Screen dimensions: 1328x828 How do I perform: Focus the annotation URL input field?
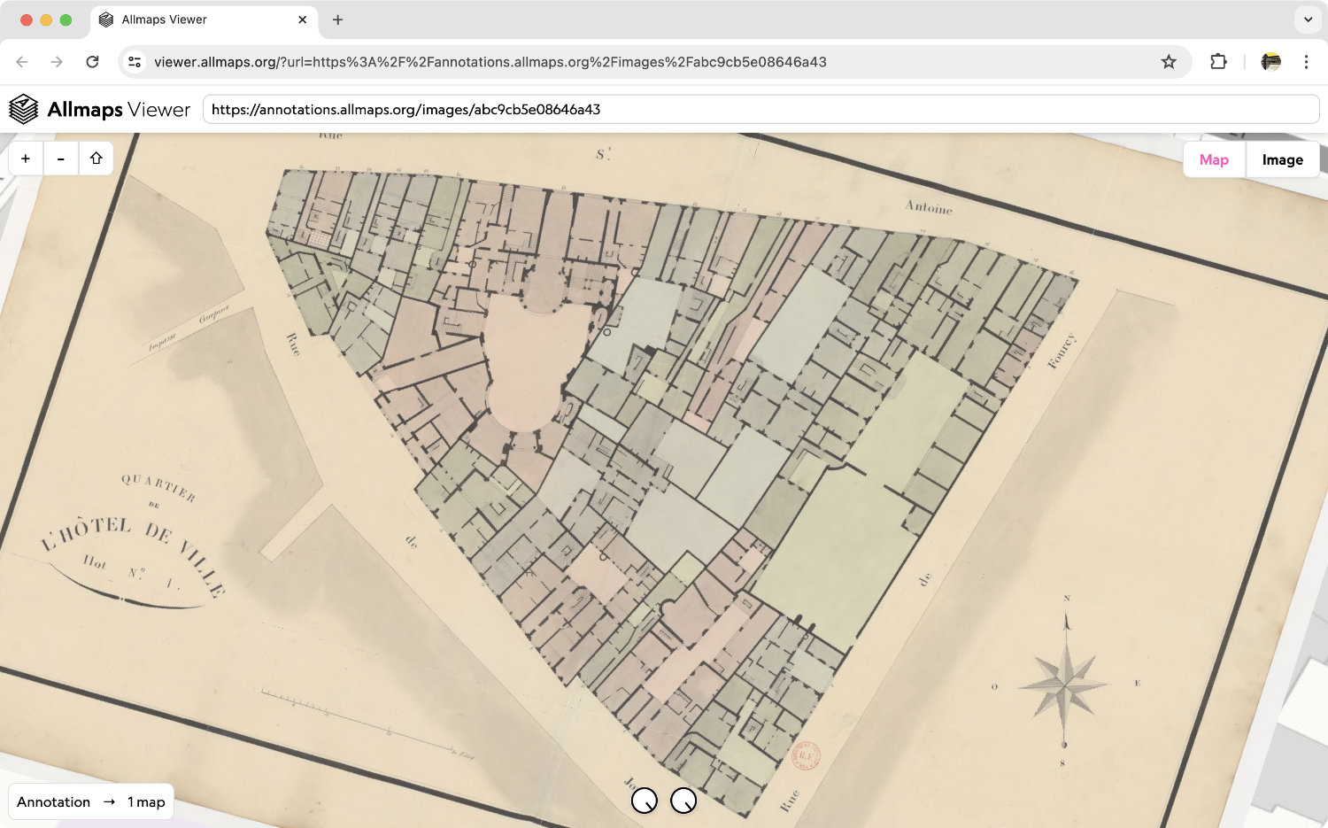(x=761, y=109)
